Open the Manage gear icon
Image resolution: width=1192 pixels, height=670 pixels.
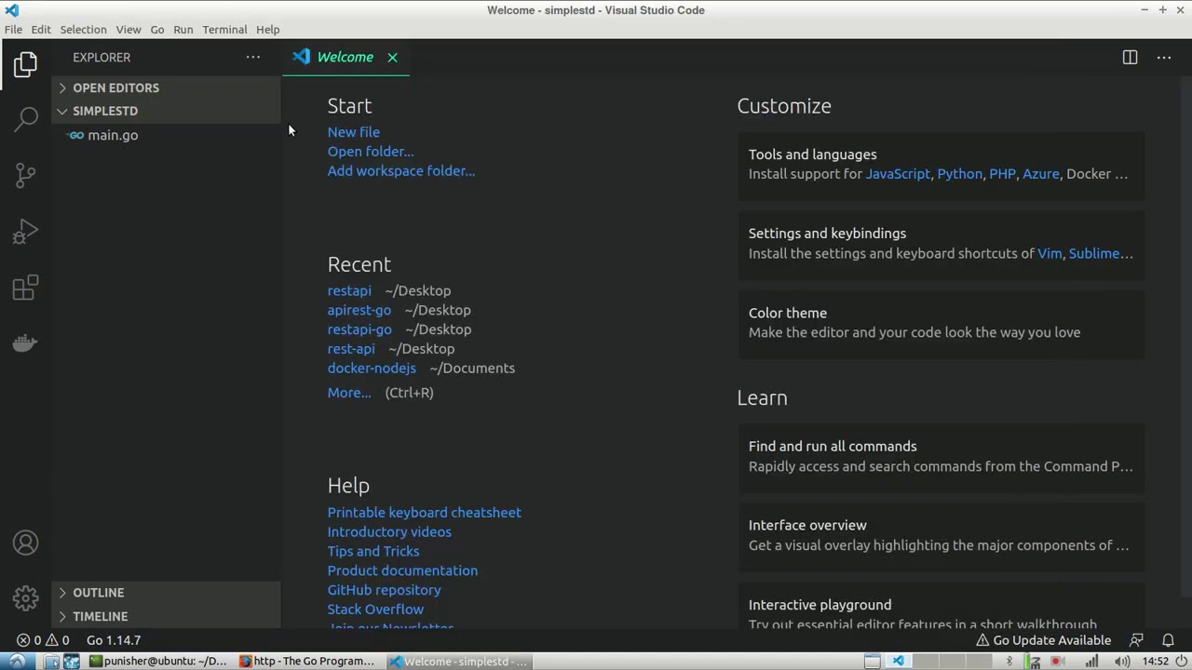tap(26, 597)
